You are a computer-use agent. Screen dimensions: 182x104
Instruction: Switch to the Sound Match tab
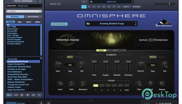(x=33, y=17)
